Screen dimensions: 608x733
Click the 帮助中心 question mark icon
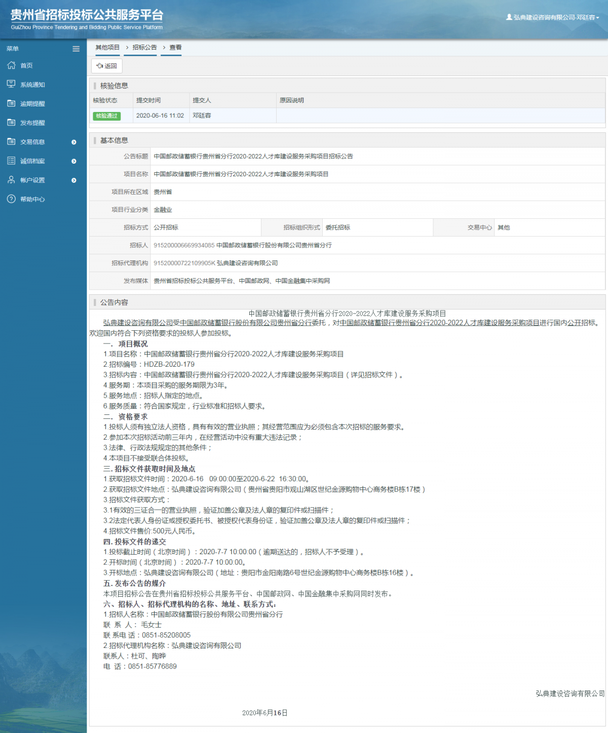11,199
